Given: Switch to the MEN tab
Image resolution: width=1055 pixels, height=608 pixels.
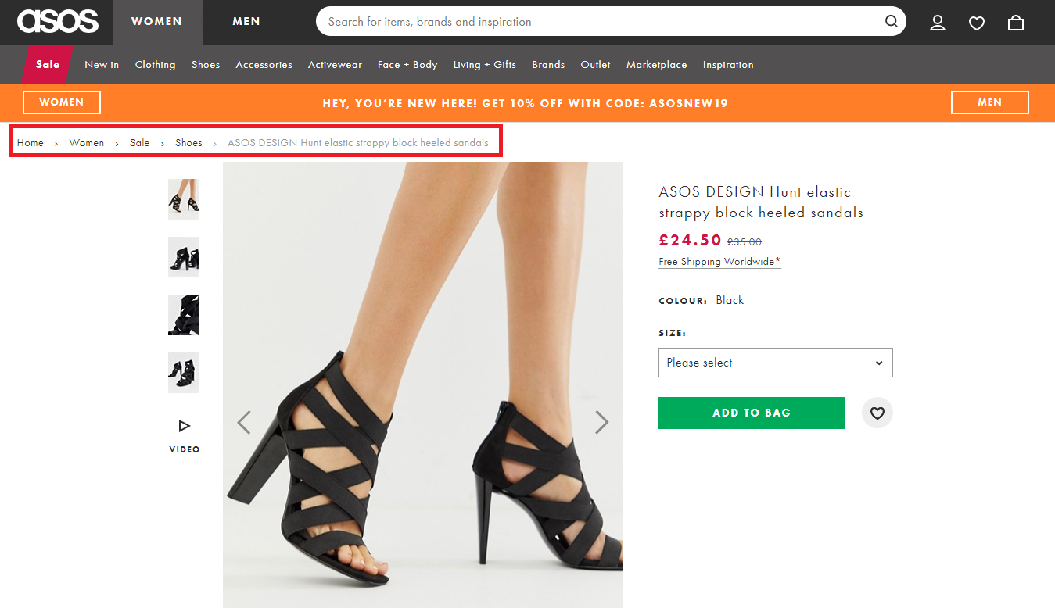Looking at the screenshot, I should point(246,21).
